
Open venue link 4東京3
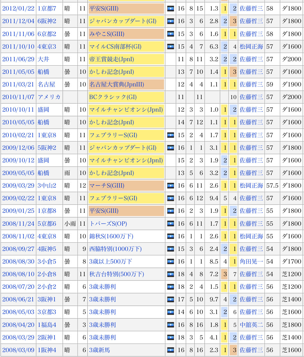[x=47, y=47]
